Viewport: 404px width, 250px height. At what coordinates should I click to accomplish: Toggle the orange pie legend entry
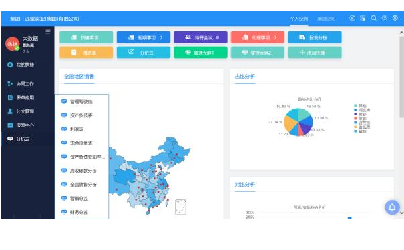pyautogui.click(x=362, y=127)
